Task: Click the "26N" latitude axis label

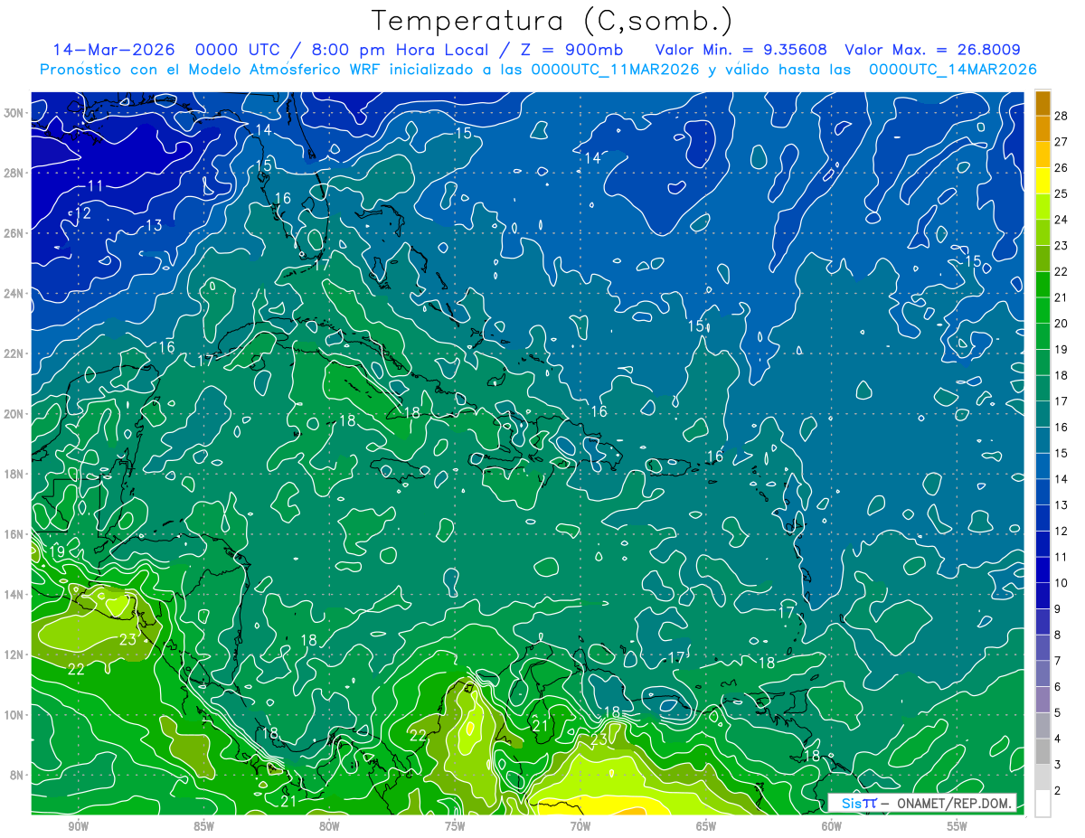Action: (15, 233)
